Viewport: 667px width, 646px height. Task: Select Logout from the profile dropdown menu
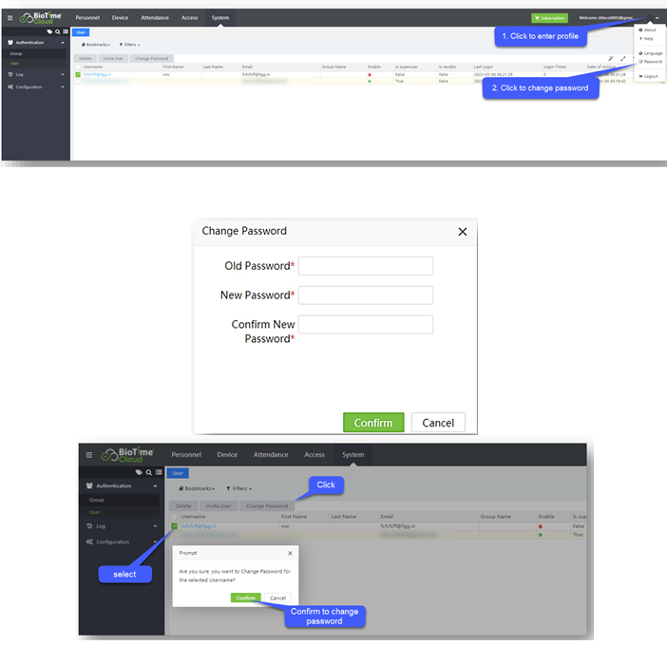650,76
